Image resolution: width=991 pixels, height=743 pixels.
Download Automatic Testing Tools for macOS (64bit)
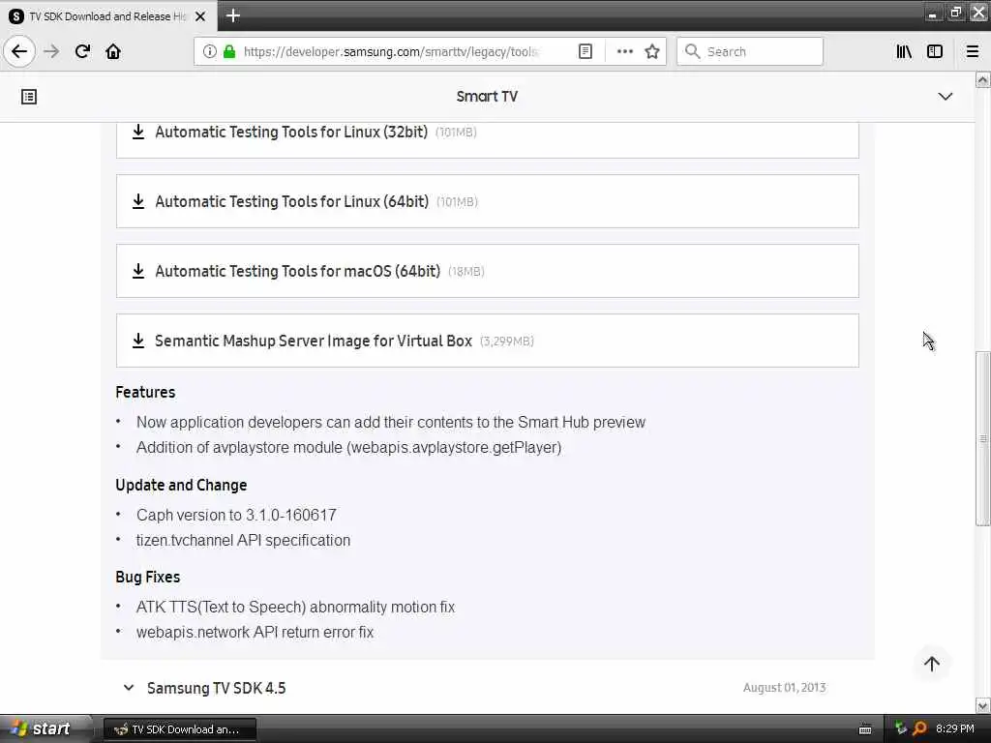pyautogui.click(x=298, y=271)
